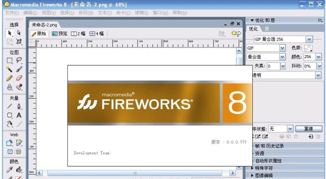This screenshot has width=326, height=179.
Task: Select the Eyedropper tool
Action: (x=10, y=170)
